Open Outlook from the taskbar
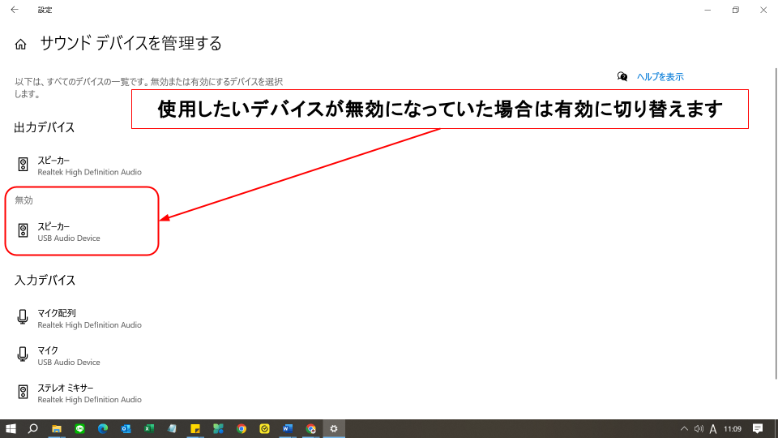This screenshot has height=438, width=778. 126,428
